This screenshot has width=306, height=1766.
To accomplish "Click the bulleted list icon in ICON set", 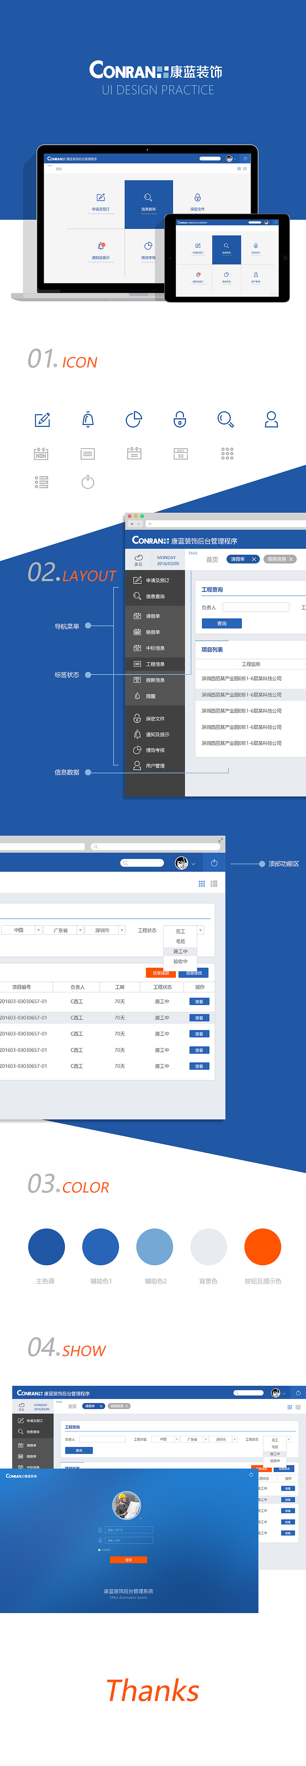I will click(42, 482).
